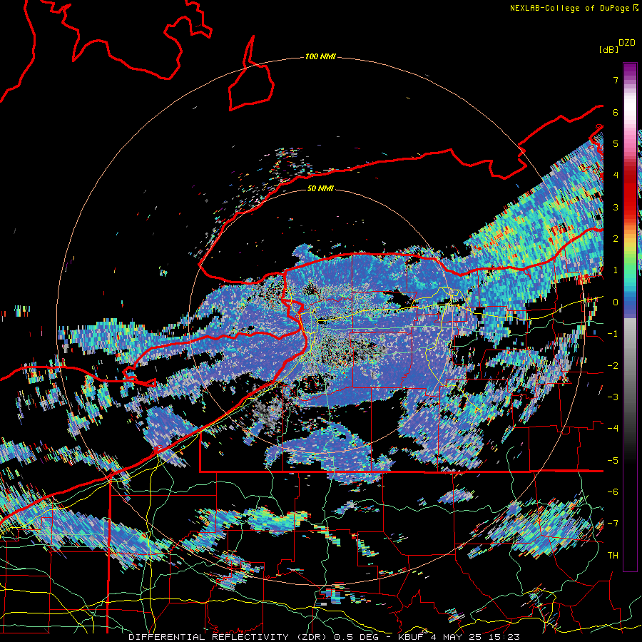Click the DIFFERENTIAL REFLECTIVITY (ZDR) title text
Image resolution: width=642 pixels, height=642 pixels.
pyautogui.click(x=228, y=637)
